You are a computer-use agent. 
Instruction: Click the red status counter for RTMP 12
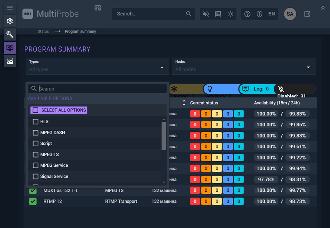click(194, 202)
